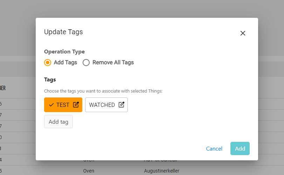Close the Update Tags dialog
Screen dimensions: 284x175
coord(243,33)
